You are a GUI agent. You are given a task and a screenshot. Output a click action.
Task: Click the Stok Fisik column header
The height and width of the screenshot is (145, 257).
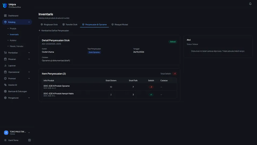pos(133,81)
